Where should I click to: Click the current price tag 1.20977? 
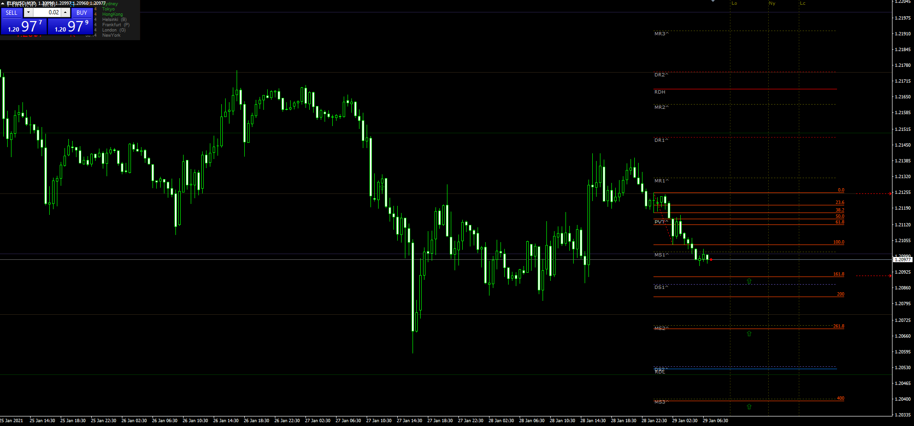tap(903, 260)
